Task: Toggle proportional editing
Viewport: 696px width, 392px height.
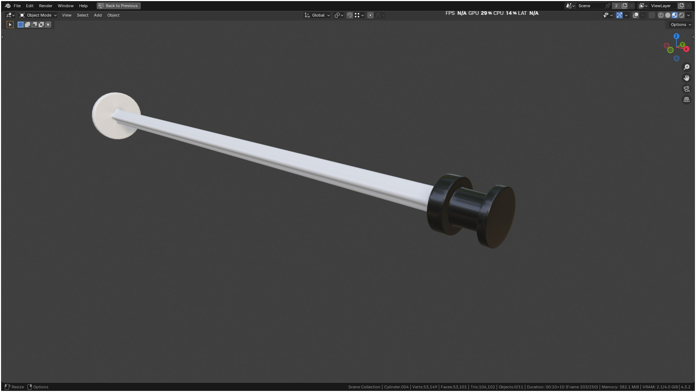Action: point(370,15)
